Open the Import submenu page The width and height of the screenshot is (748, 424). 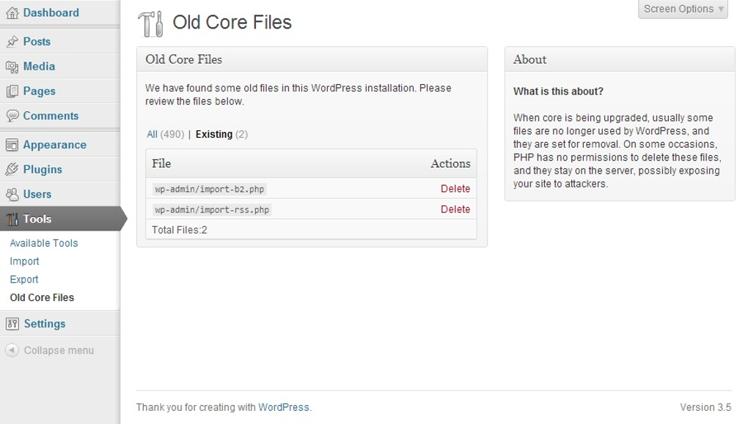coord(24,261)
